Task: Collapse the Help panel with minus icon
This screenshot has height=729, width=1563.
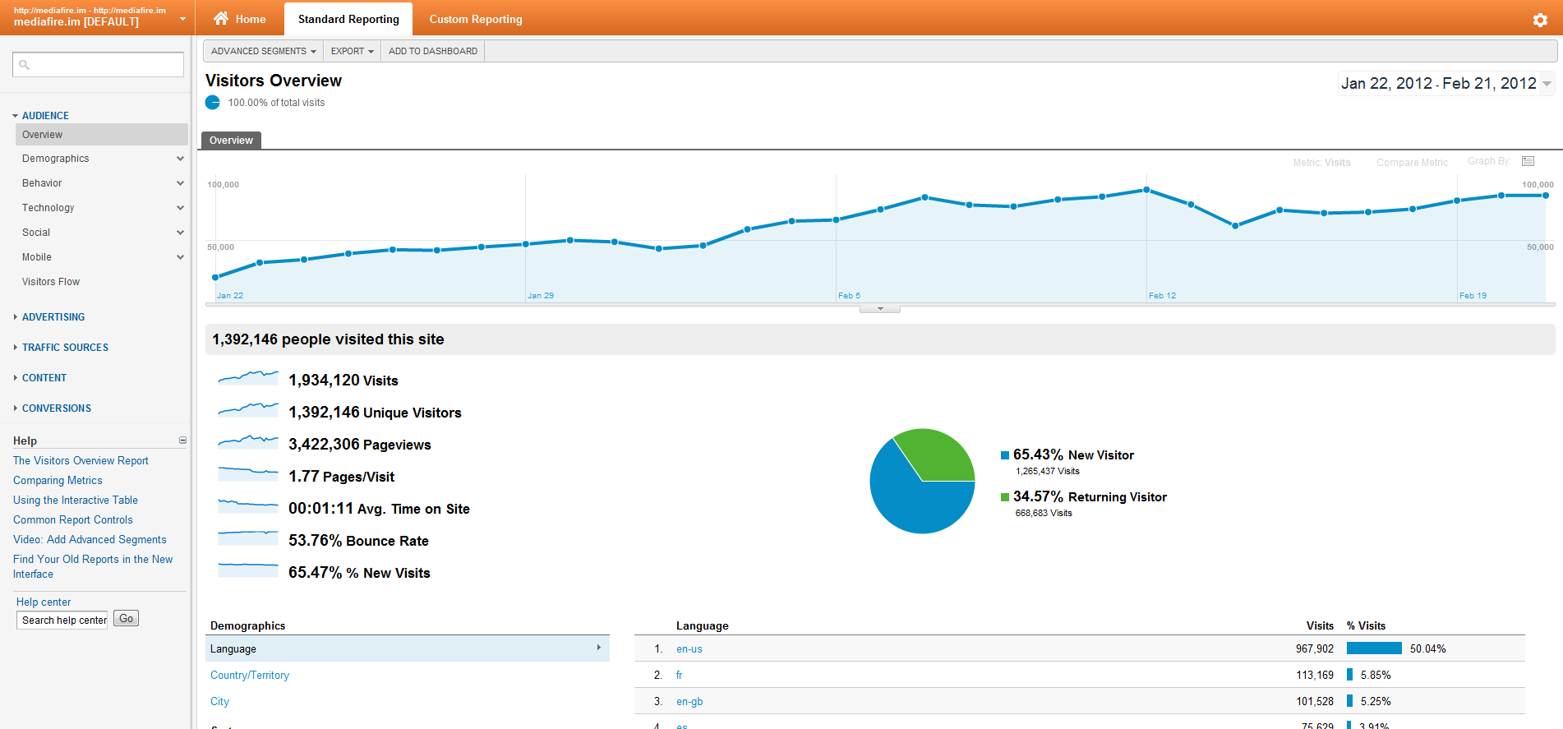Action: click(x=182, y=441)
